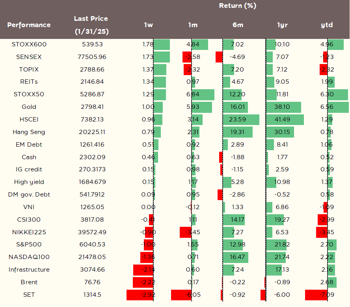
Task: Click REITs 1yr return 9.05
Action: coord(282,82)
